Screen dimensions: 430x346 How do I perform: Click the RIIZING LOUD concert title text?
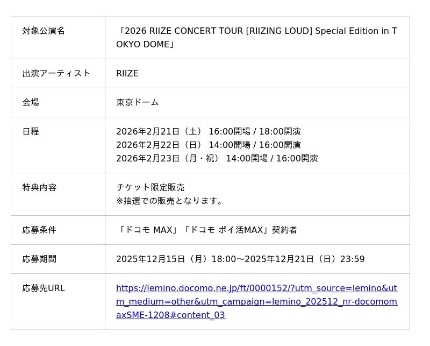(x=256, y=38)
